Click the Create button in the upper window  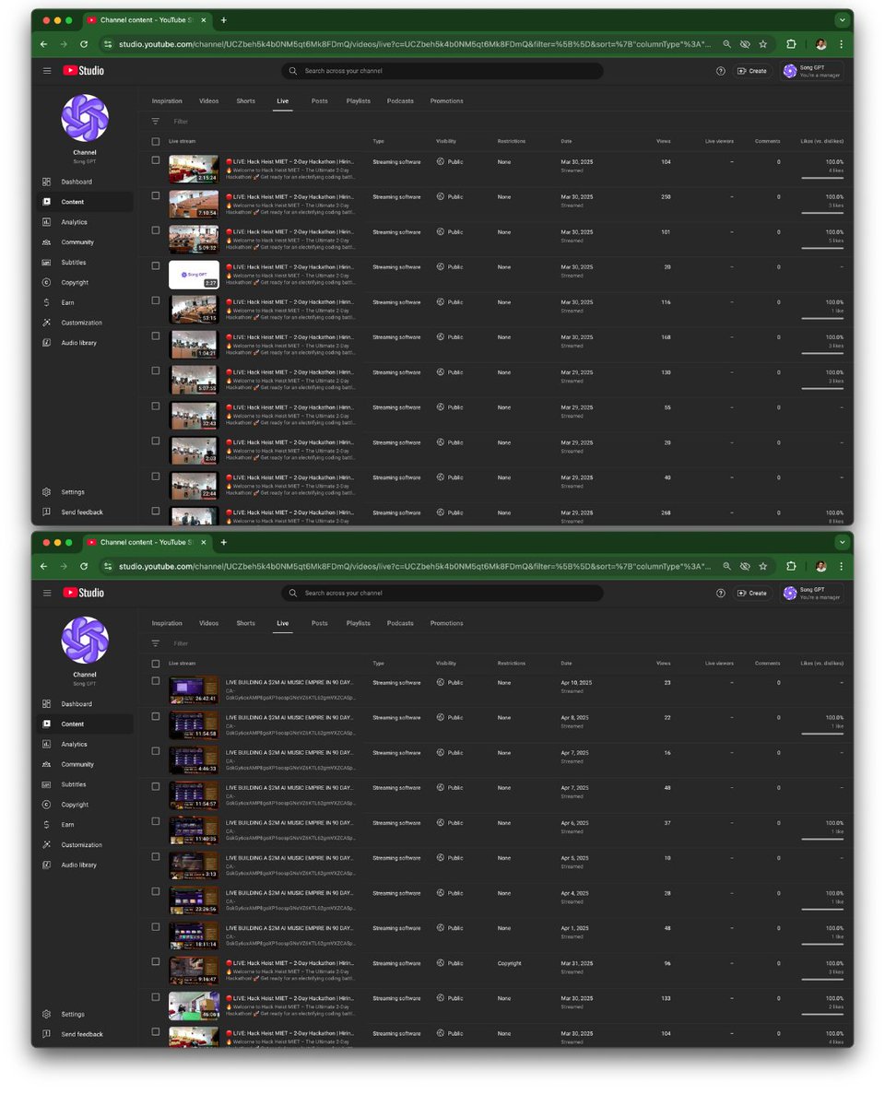pyautogui.click(x=752, y=71)
